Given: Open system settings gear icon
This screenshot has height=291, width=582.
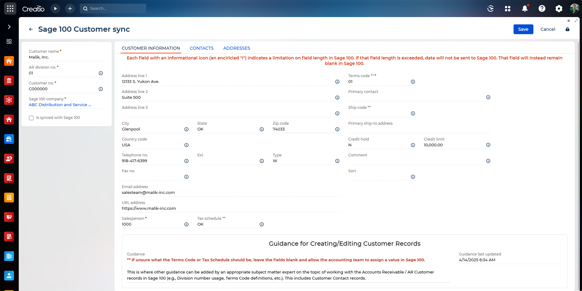Looking at the screenshot, I should [559, 8].
